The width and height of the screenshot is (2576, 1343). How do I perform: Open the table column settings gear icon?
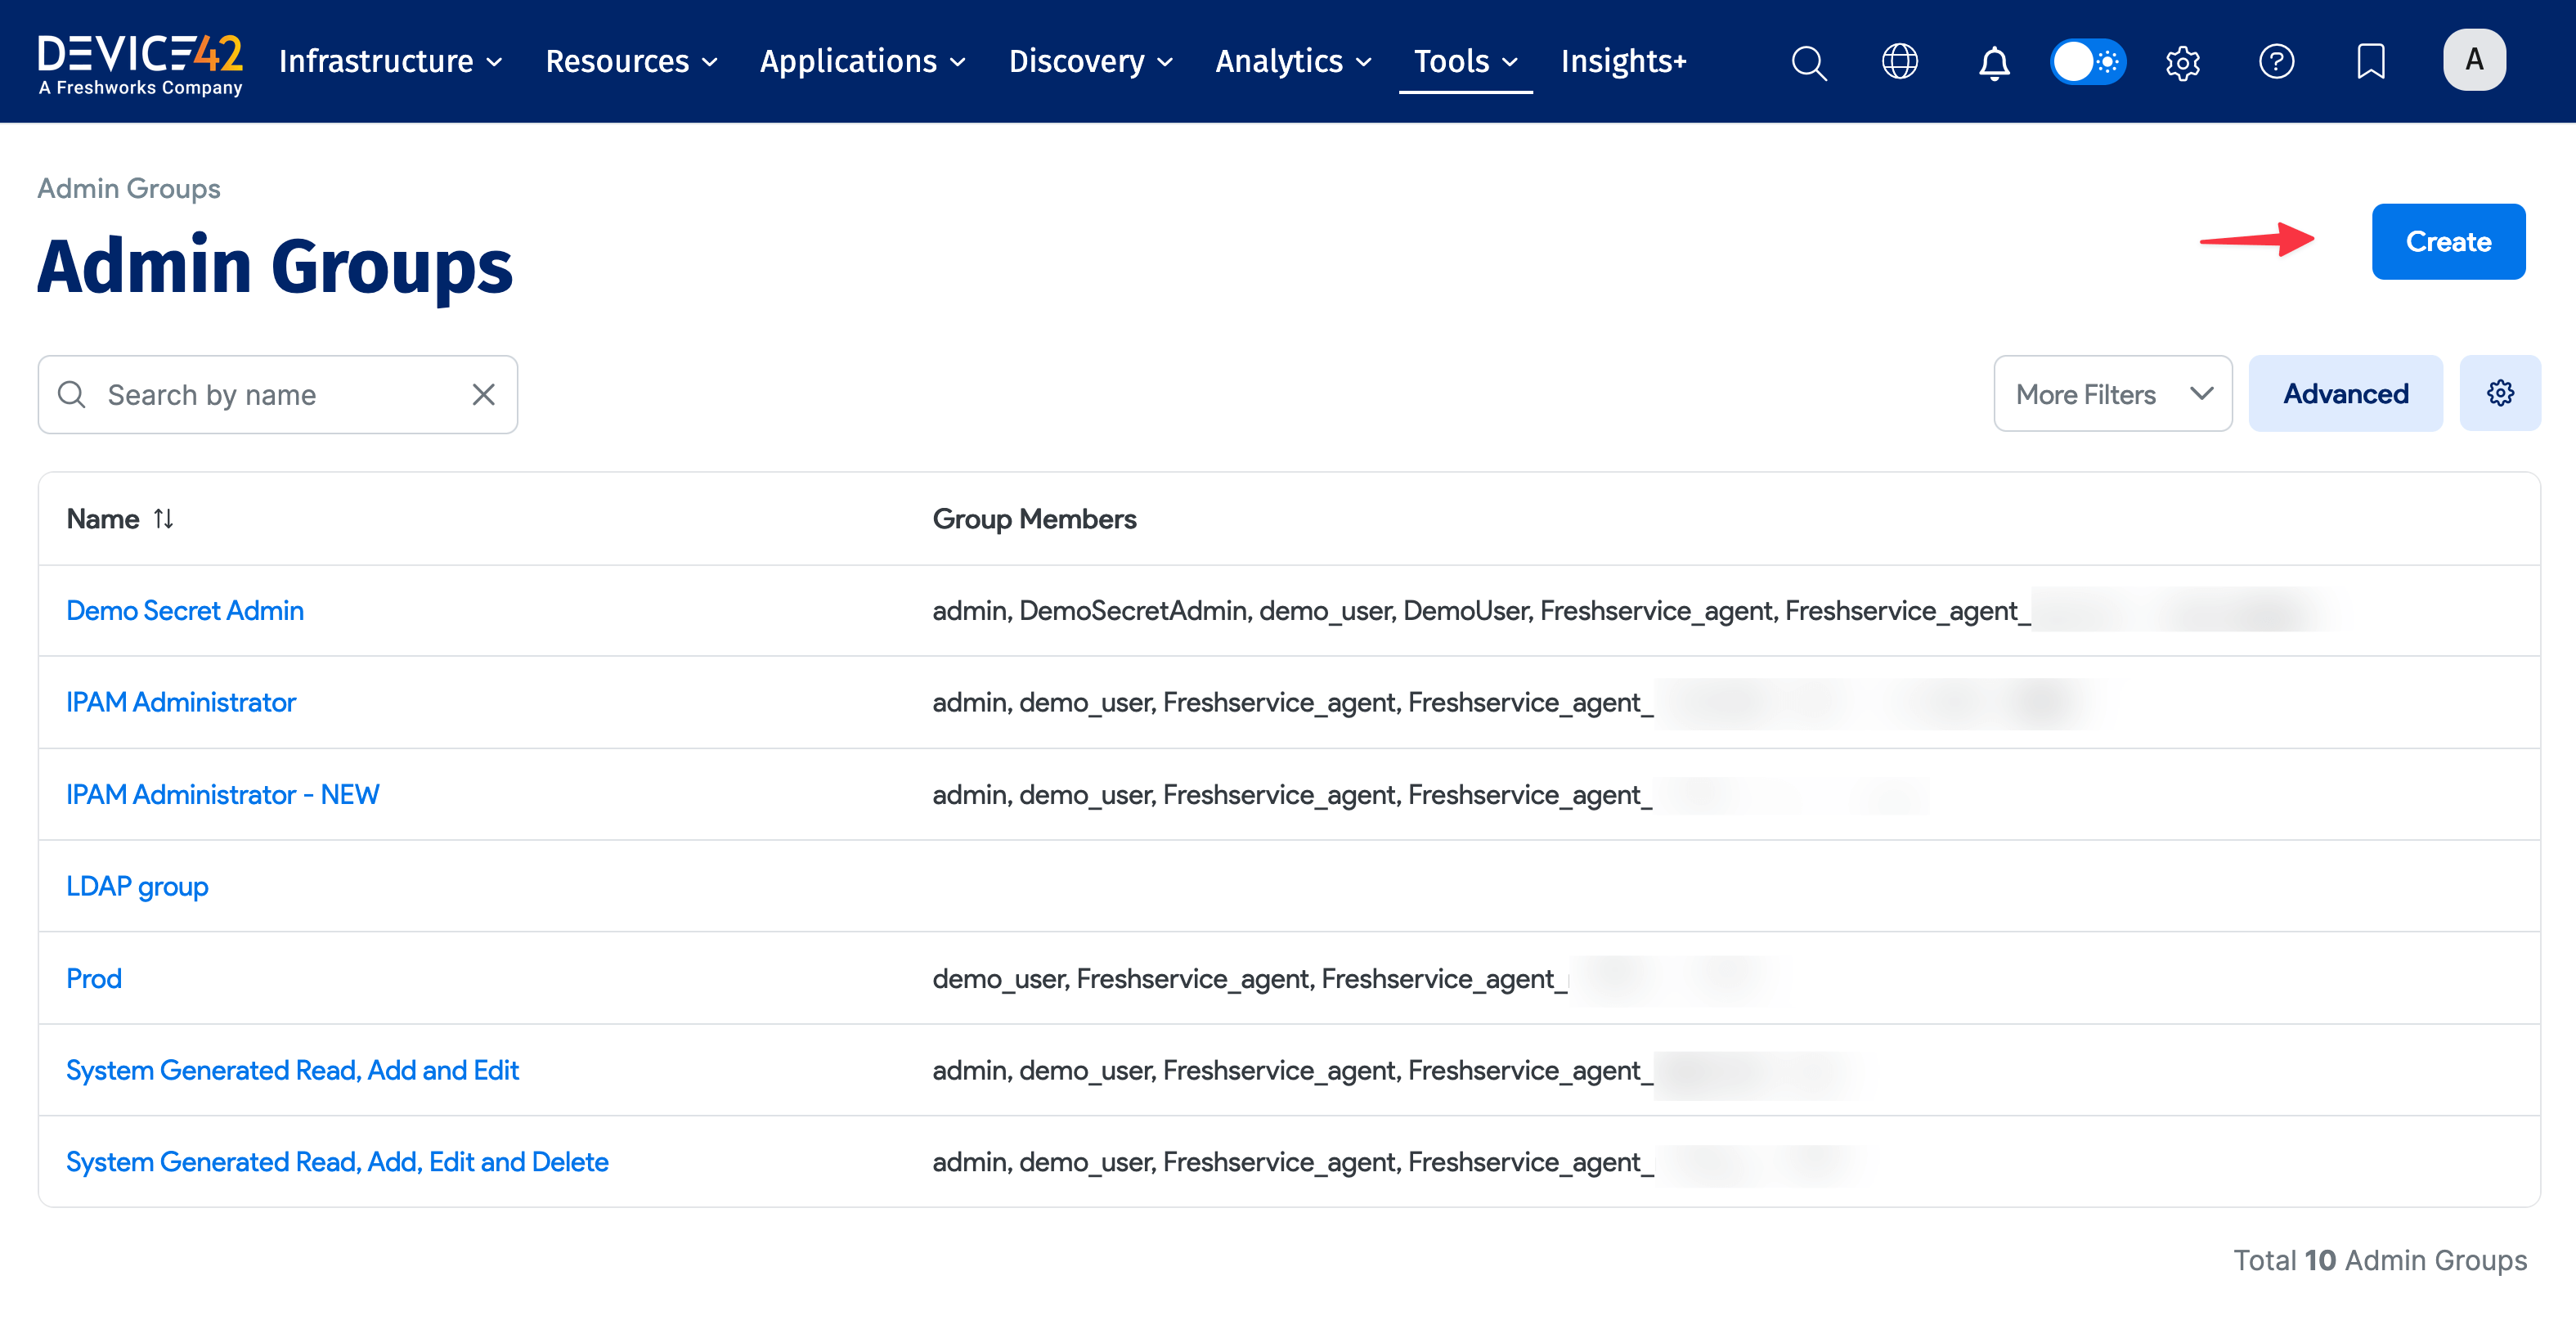click(x=2500, y=393)
